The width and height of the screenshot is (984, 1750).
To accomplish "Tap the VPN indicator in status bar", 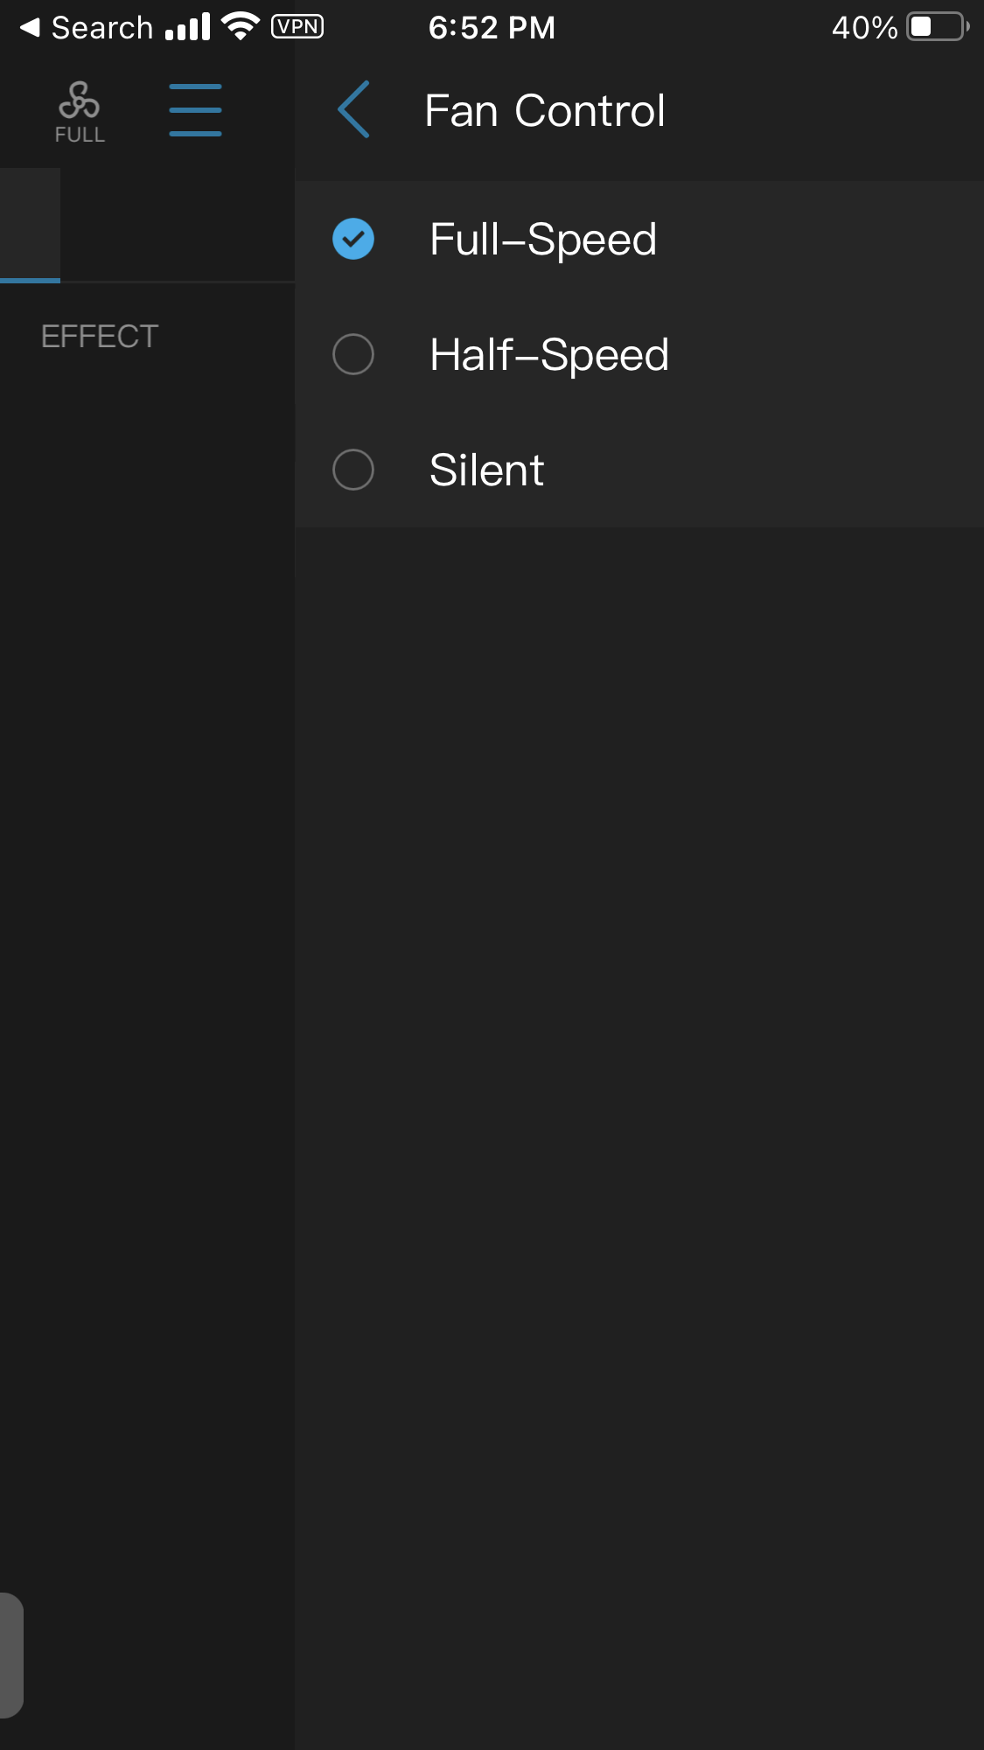I will [297, 26].
